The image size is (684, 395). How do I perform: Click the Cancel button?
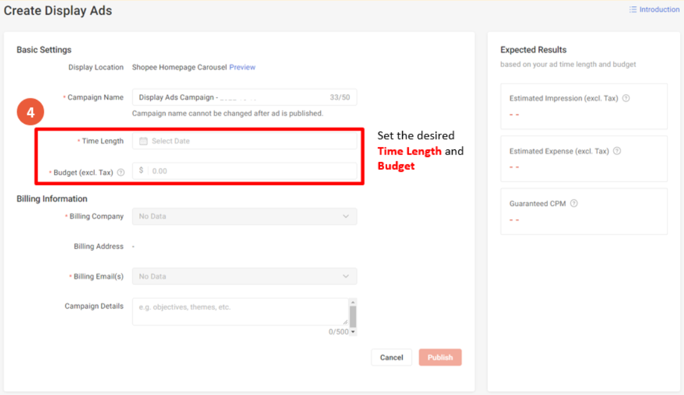(391, 357)
